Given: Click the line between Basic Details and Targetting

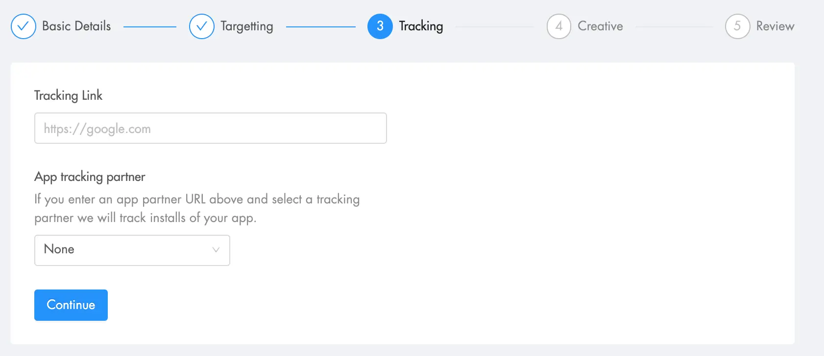Looking at the screenshot, I should coord(149,27).
